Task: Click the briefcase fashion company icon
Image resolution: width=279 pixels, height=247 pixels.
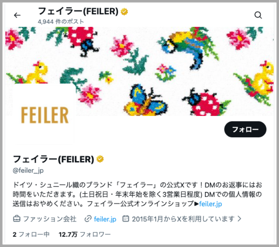Action: [17, 219]
